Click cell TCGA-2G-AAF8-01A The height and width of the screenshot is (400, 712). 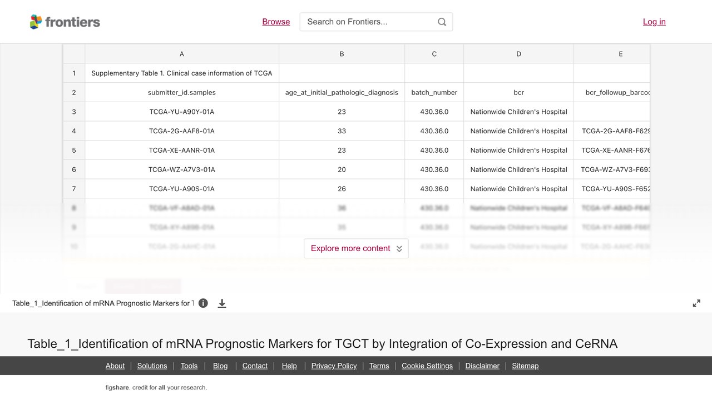182,131
